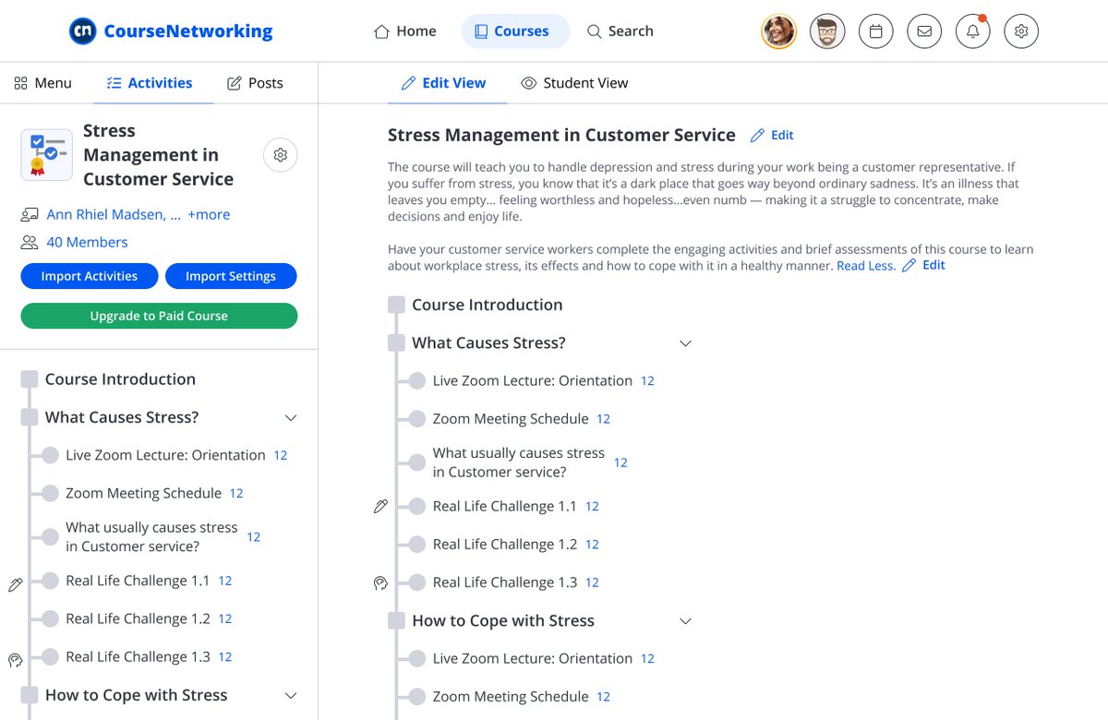1108x720 pixels.
Task: Click the +more instructors link
Action: 209,214
